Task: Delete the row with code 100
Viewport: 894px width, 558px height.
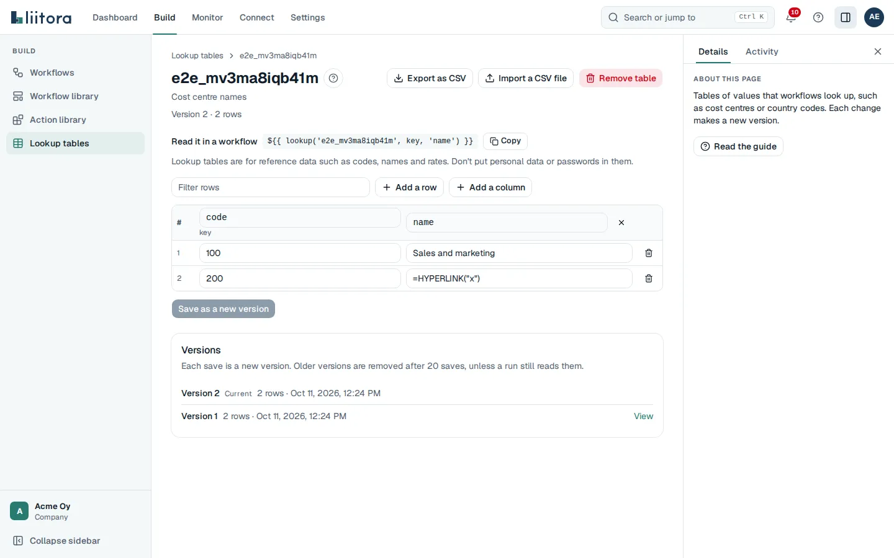Action: point(649,253)
